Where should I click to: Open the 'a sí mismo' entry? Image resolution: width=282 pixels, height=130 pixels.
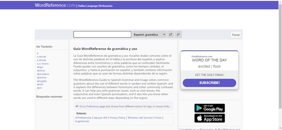(43, 64)
